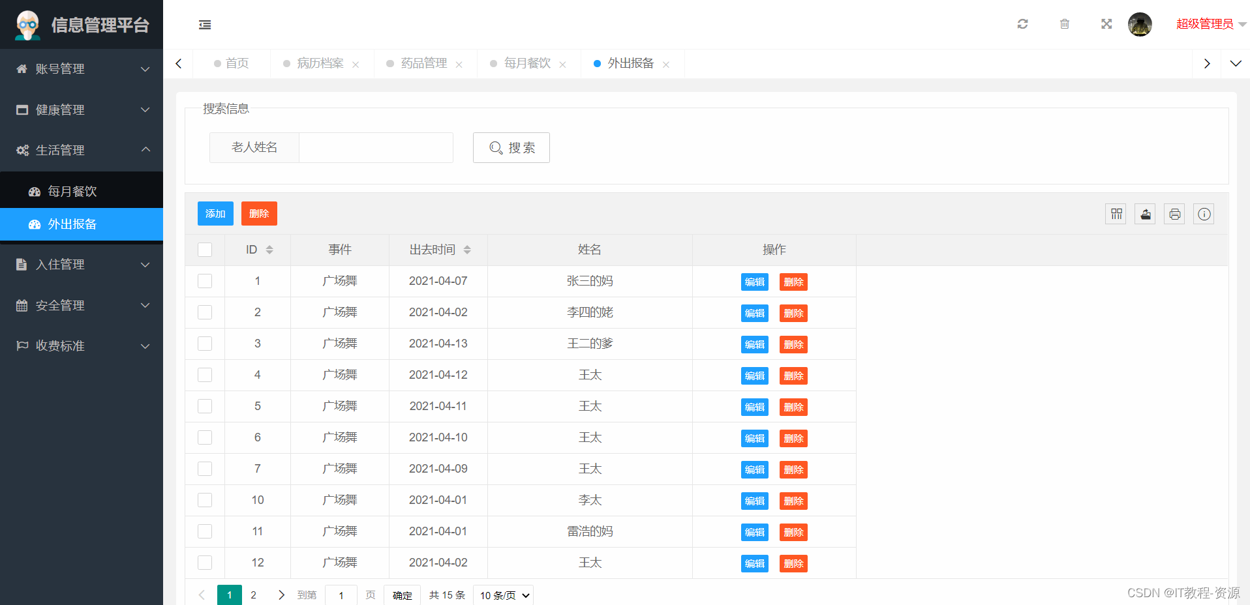This screenshot has height=605, width=1250.
Task: Open 外出报备 in the sidebar
Action: coord(82,224)
